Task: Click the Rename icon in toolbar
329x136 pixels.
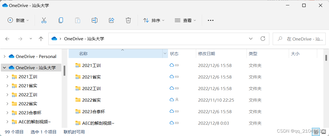Action: (x=95, y=20)
